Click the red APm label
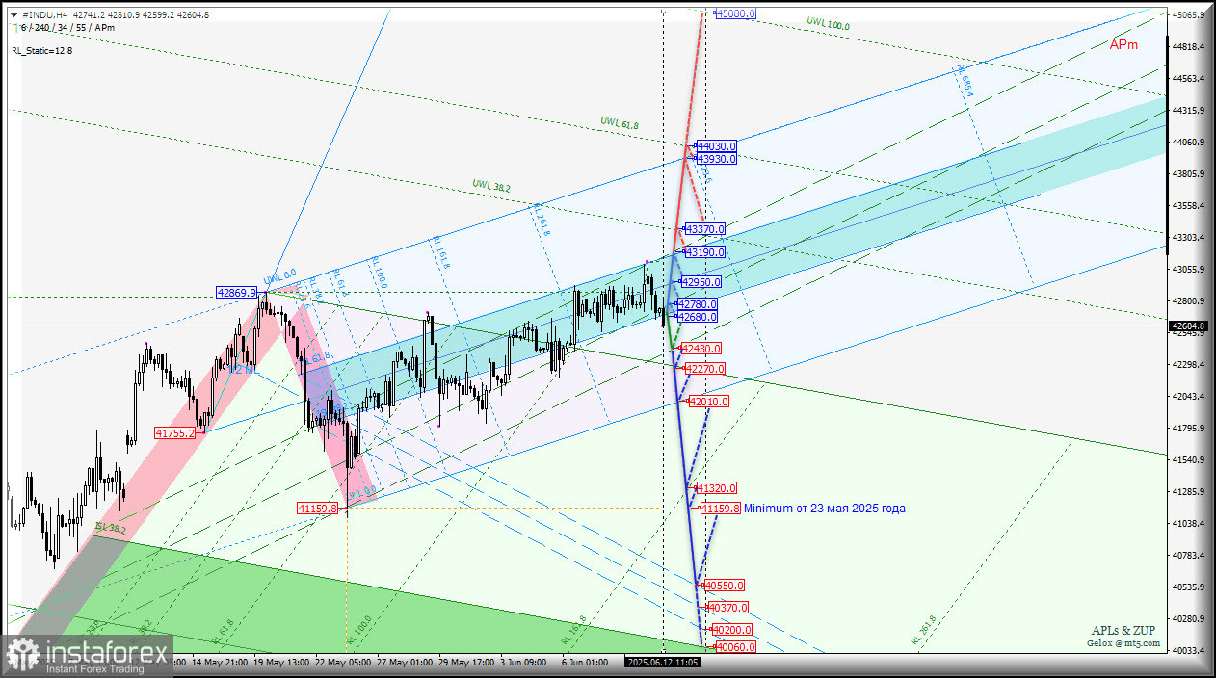The height and width of the screenshot is (678, 1216). coord(1123,45)
